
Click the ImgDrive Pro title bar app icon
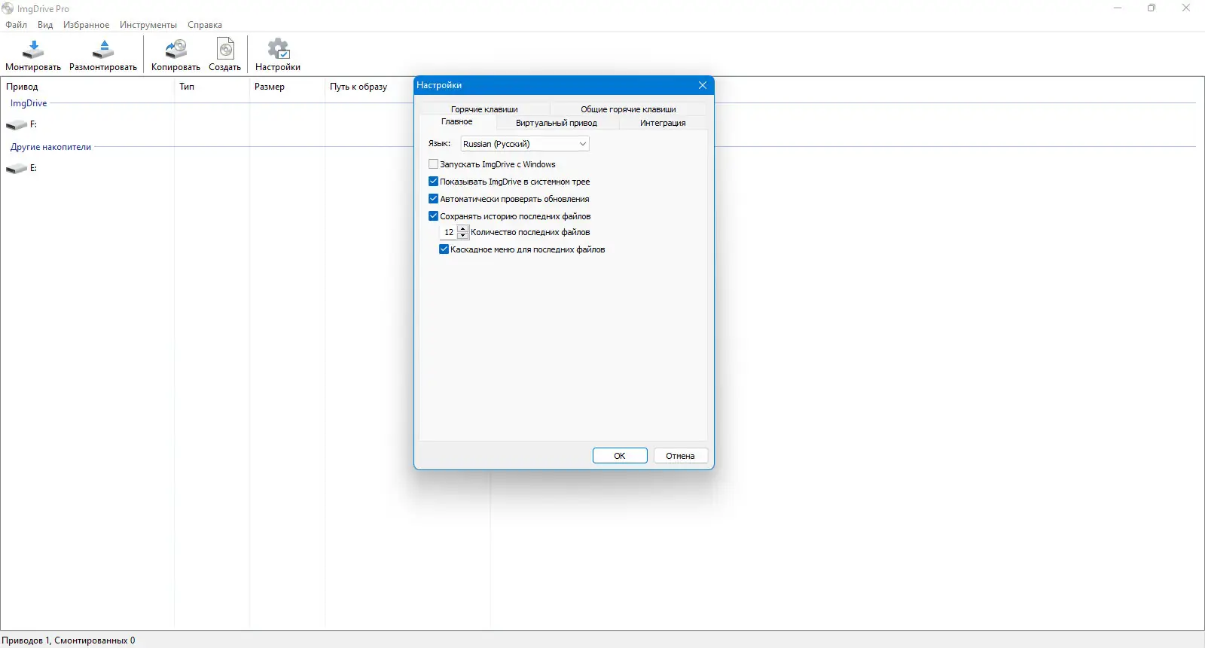click(8, 8)
